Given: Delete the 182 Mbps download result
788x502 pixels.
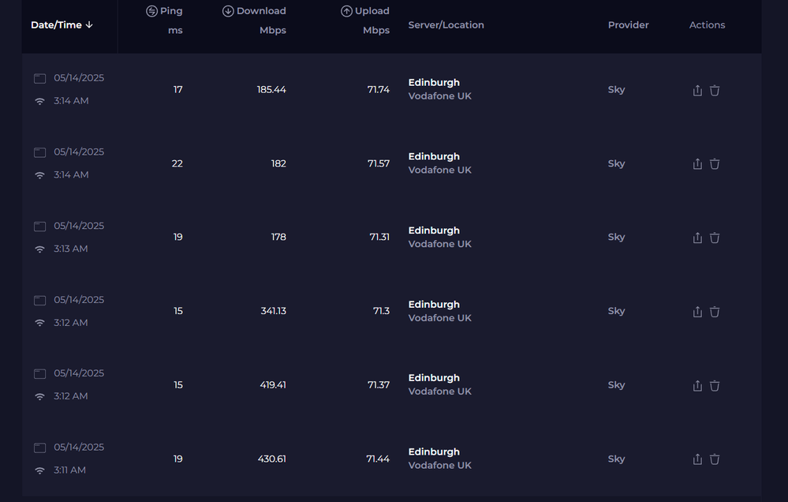Looking at the screenshot, I should (715, 164).
